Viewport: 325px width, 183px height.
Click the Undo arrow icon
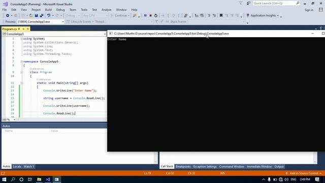pos(49,16)
